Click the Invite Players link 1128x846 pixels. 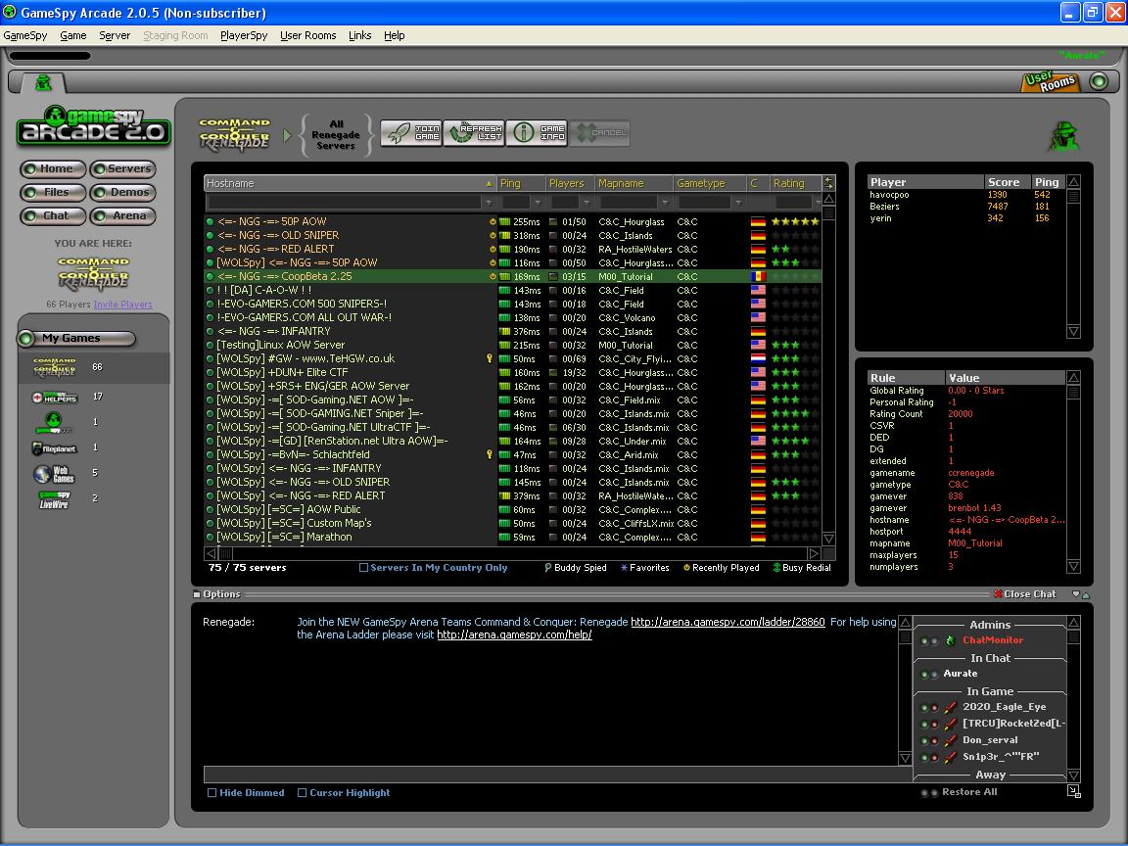122,305
